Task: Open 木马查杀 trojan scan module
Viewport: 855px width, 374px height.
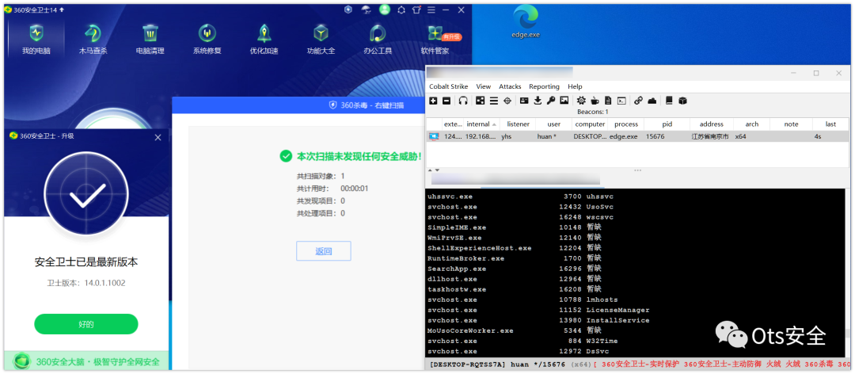Action: [x=93, y=40]
